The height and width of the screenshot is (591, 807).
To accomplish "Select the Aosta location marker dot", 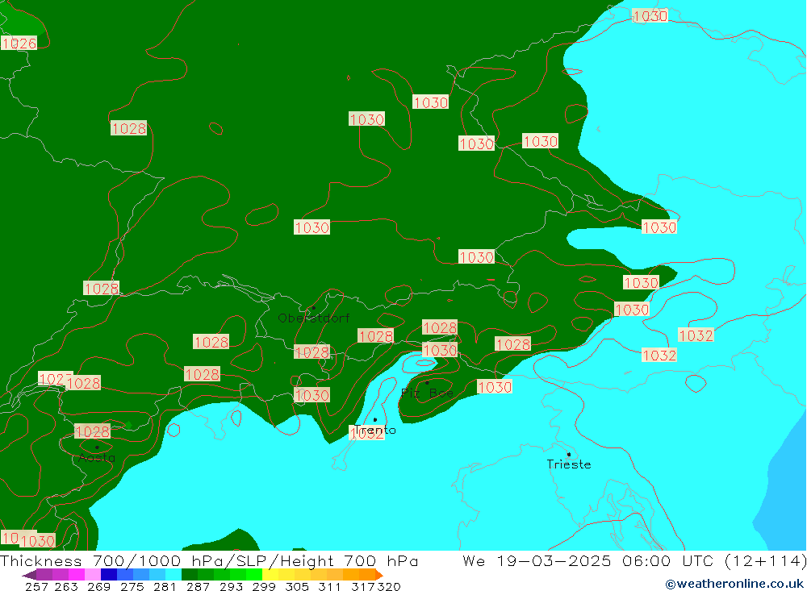I will pyautogui.click(x=97, y=447).
